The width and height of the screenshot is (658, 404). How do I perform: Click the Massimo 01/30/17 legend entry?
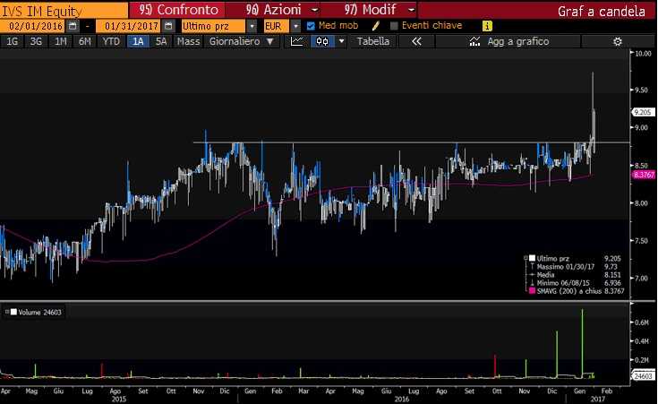(x=565, y=267)
